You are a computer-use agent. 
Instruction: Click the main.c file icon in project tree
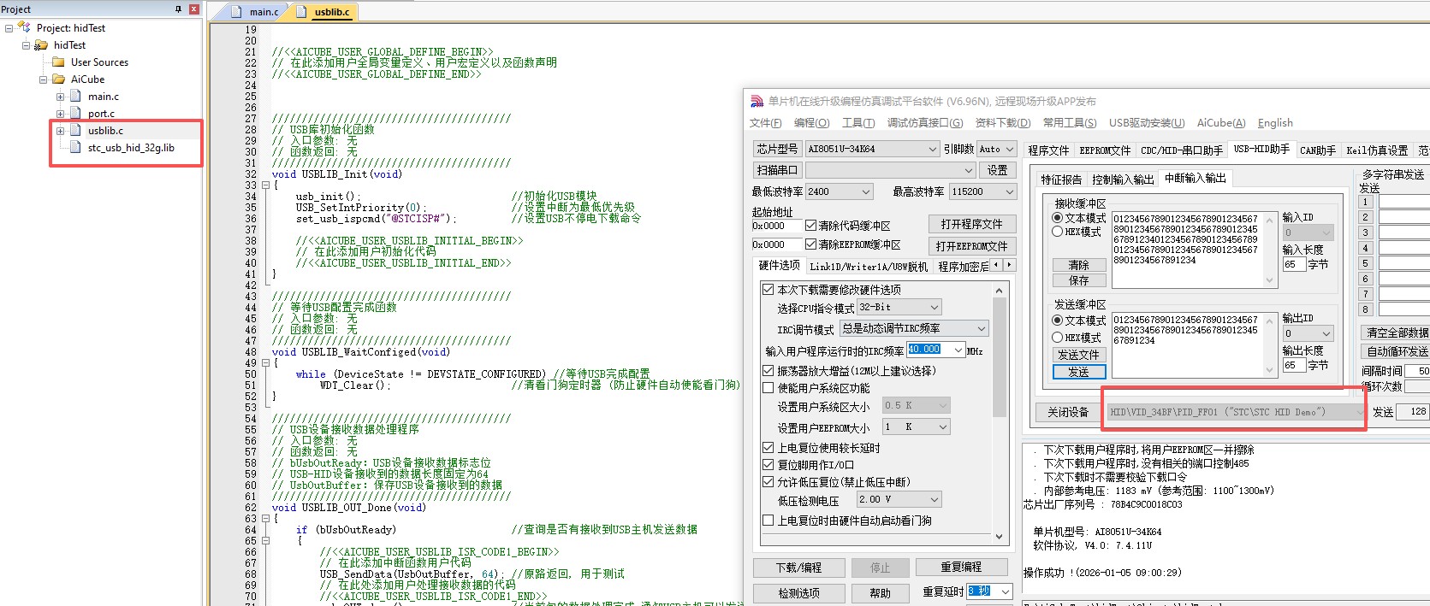click(75, 97)
